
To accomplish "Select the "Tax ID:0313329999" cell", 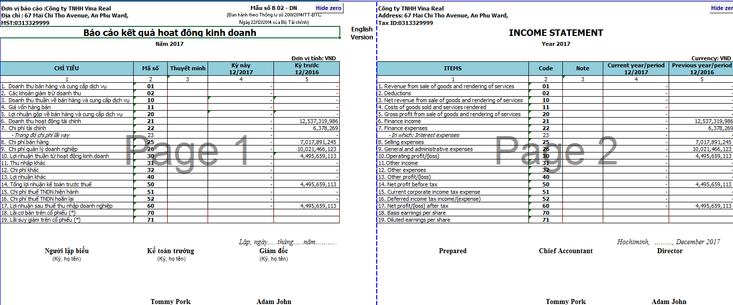I will click(x=406, y=23).
